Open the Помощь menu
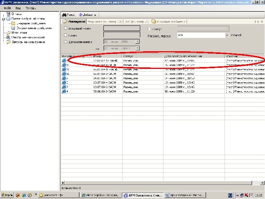This screenshot has width=265, height=199. click(x=31, y=8)
